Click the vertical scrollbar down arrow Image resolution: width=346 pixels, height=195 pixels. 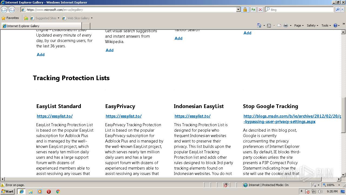pos(343,175)
